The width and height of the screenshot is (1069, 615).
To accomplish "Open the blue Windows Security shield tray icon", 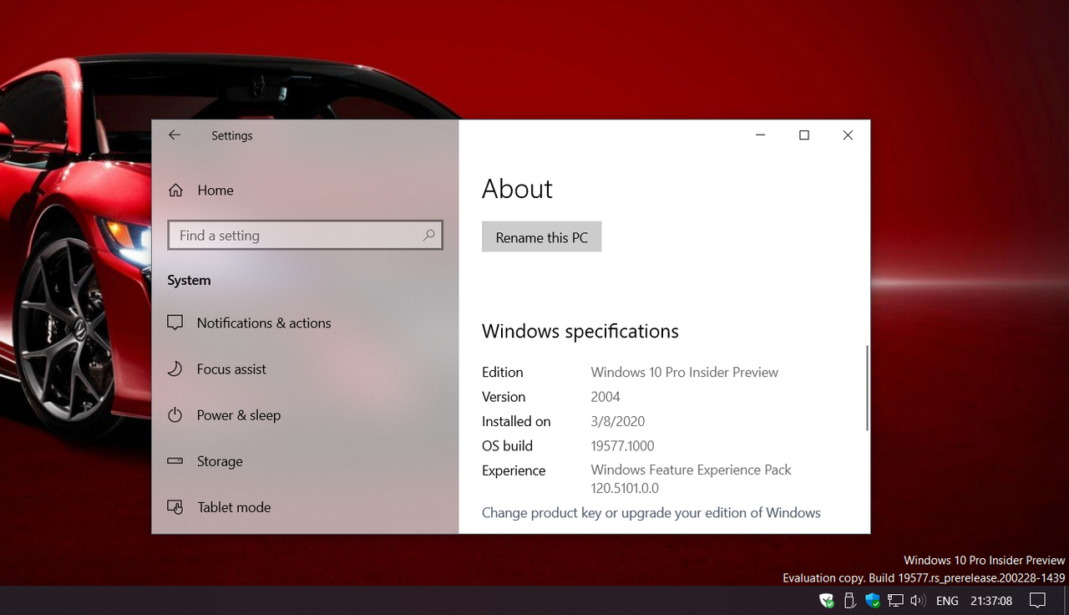I will pos(873,600).
